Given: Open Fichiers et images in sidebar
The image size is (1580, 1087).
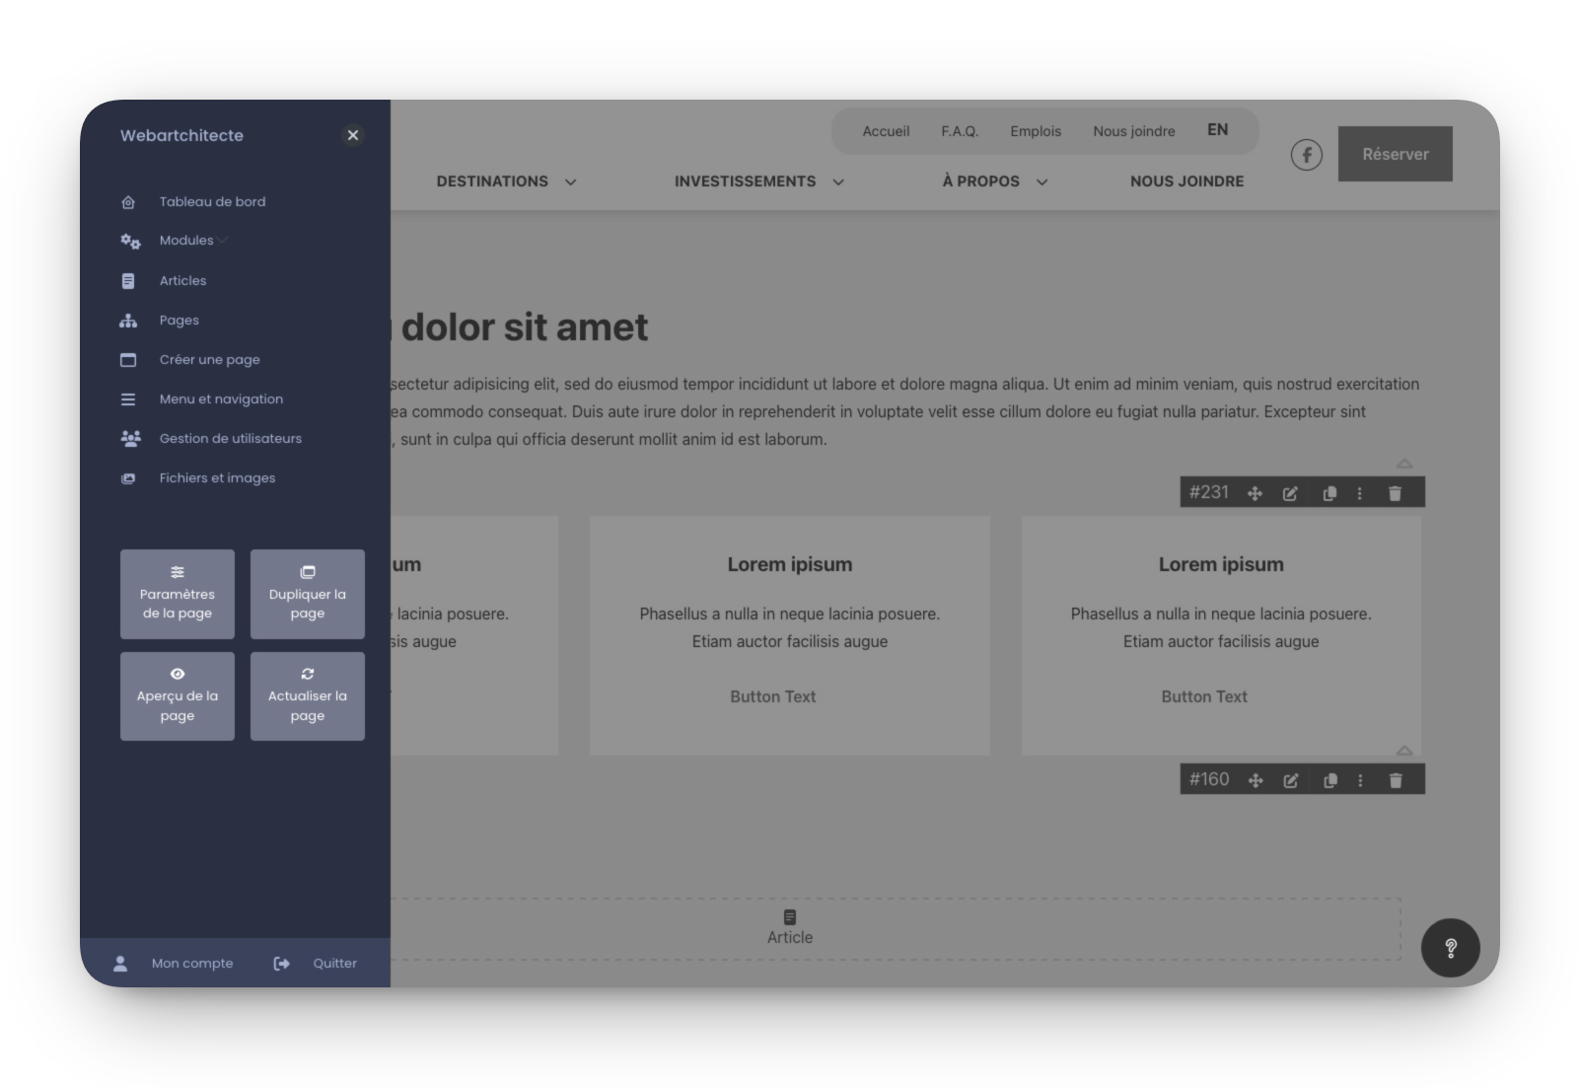Looking at the screenshot, I should click(x=217, y=478).
